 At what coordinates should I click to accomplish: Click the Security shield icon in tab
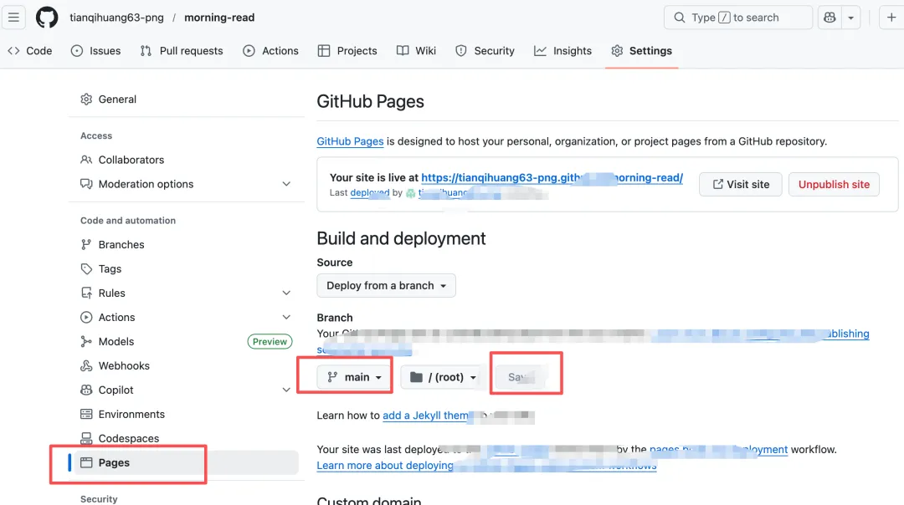[461, 51]
